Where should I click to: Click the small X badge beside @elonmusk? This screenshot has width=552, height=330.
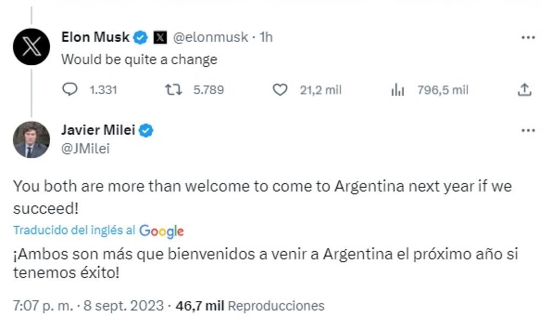159,37
